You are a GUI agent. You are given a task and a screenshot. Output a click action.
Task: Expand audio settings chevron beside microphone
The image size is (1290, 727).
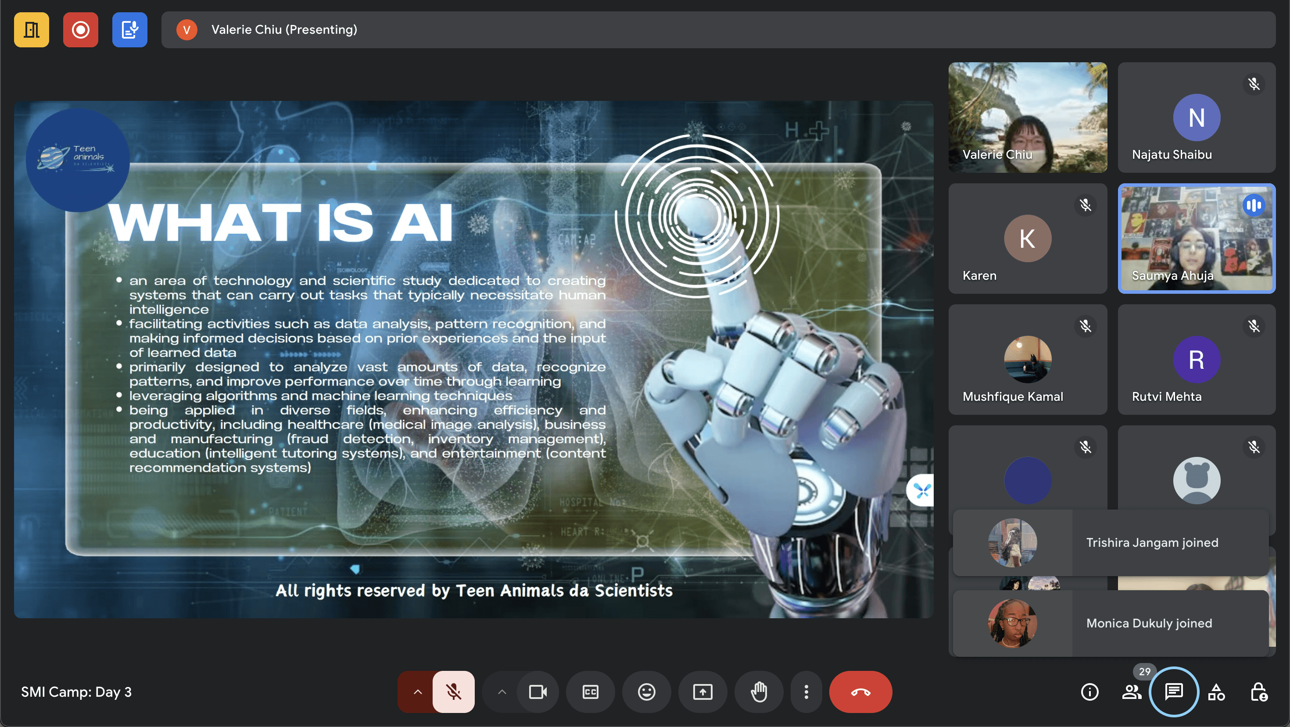(417, 692)
